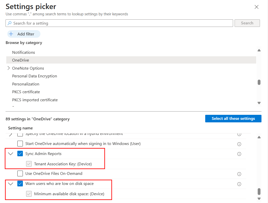The width and height of the screenshot is (268, 203).
Task: Show info for Sync Admin Reports
Action: 239,154
